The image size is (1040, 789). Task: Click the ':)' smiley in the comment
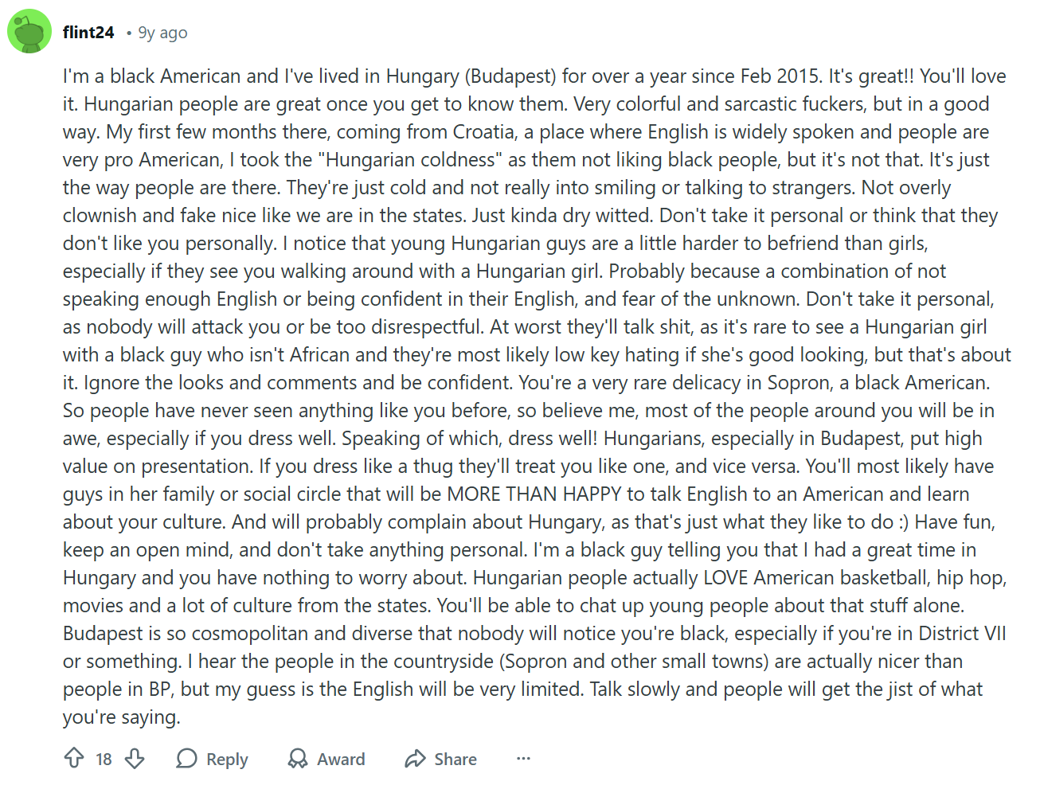[x=901, y=521]
